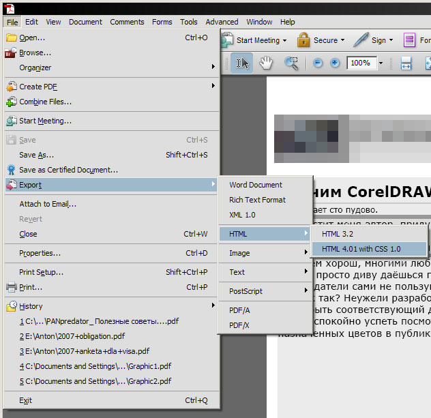
Task: Click the Forms icon in toolbar
Action: click(409, 40)
